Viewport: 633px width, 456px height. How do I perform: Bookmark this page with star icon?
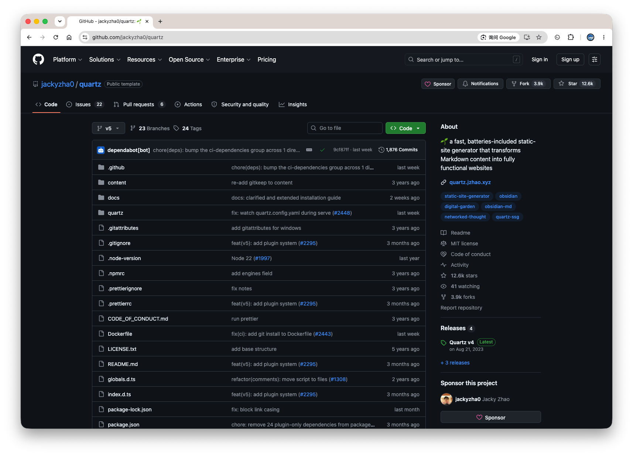539,37
